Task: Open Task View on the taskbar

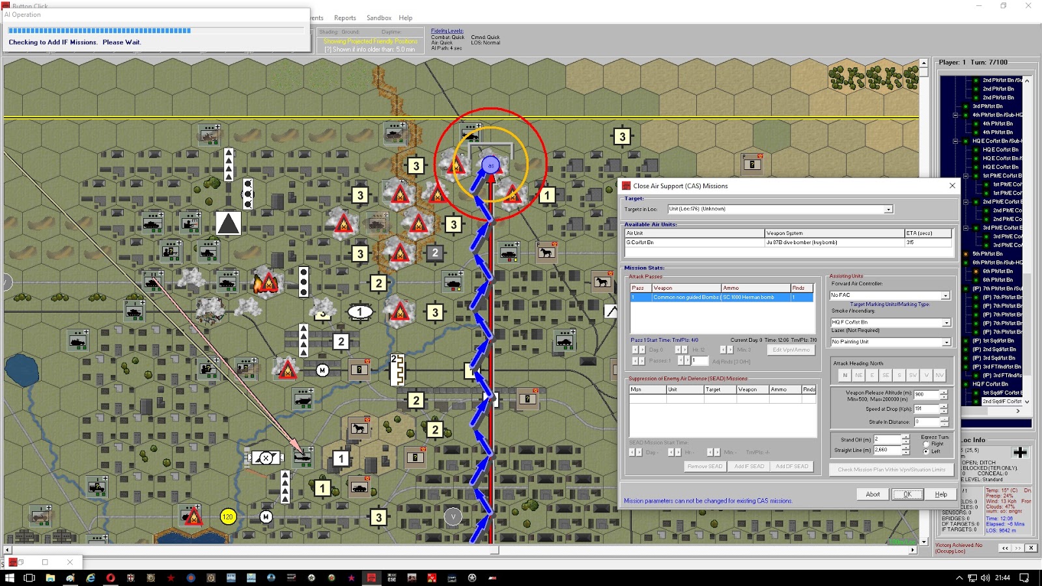Action: click(x=29, y=578)
